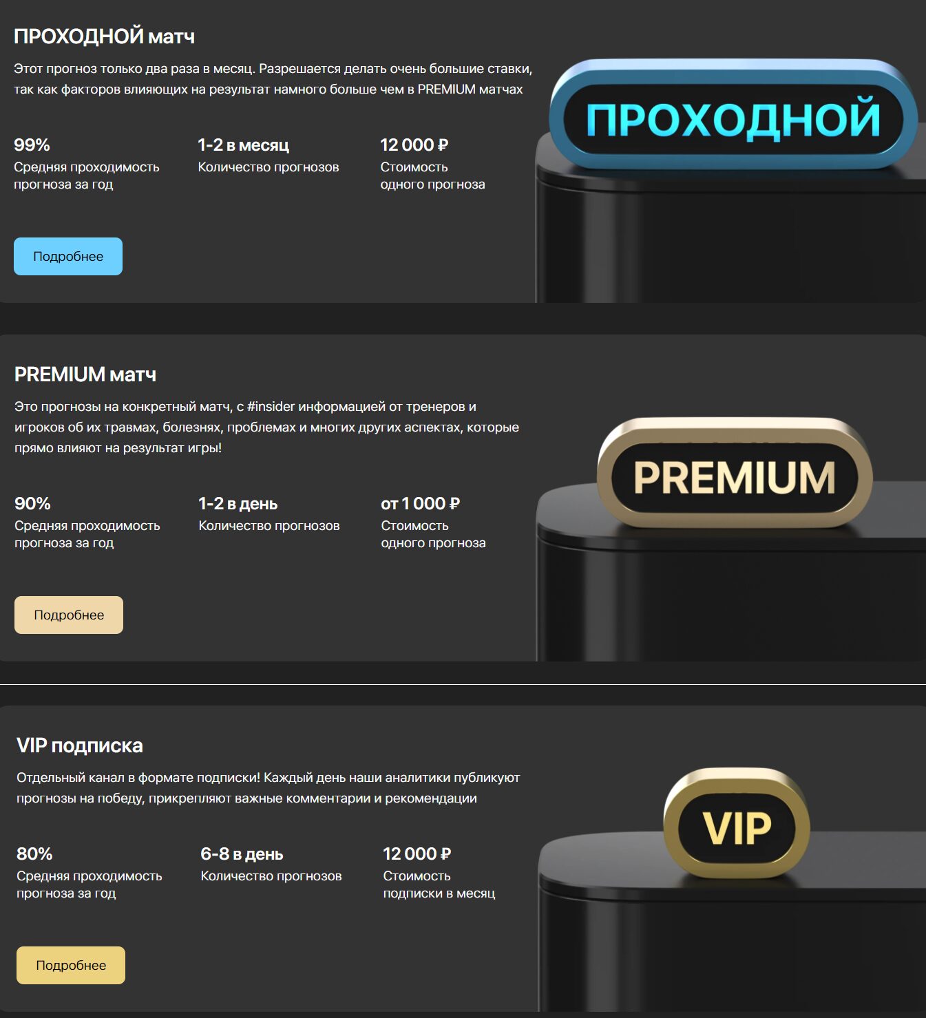The image size is (926, 1018).
Task: Click the от 1 000 ₽ price
Action: click(420, 504)
